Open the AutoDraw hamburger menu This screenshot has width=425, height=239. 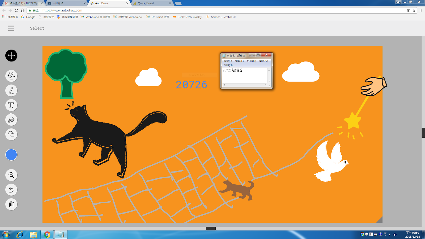[11, 28]
